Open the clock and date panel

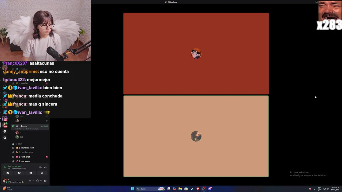(x=336, y=189)
